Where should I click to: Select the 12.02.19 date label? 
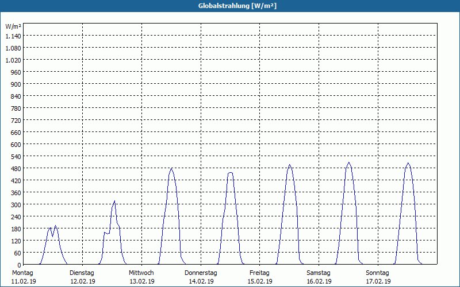click(x=83, y=281)
